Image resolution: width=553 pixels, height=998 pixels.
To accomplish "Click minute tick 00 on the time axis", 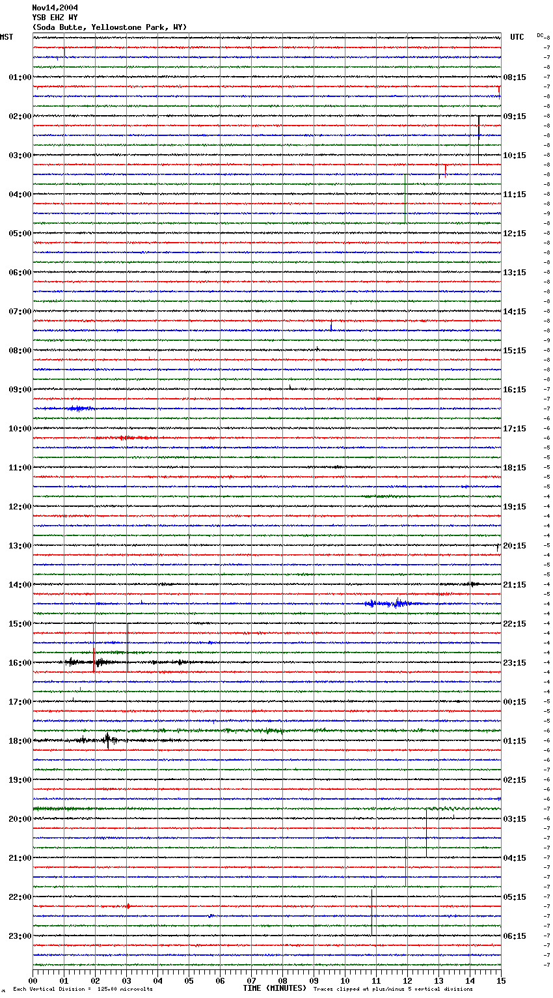I will [x=33, y=980].
